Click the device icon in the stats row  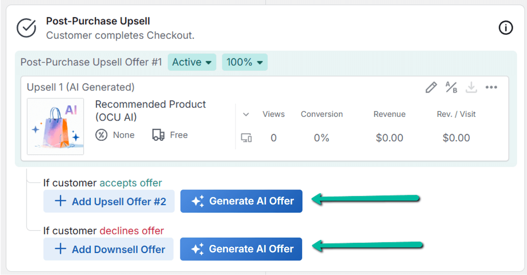(x=246, y=138)
